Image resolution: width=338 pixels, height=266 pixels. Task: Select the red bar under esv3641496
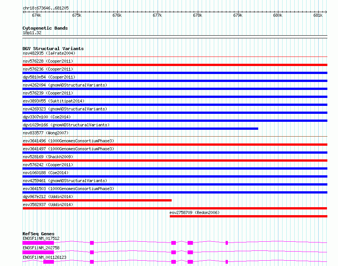175,145
